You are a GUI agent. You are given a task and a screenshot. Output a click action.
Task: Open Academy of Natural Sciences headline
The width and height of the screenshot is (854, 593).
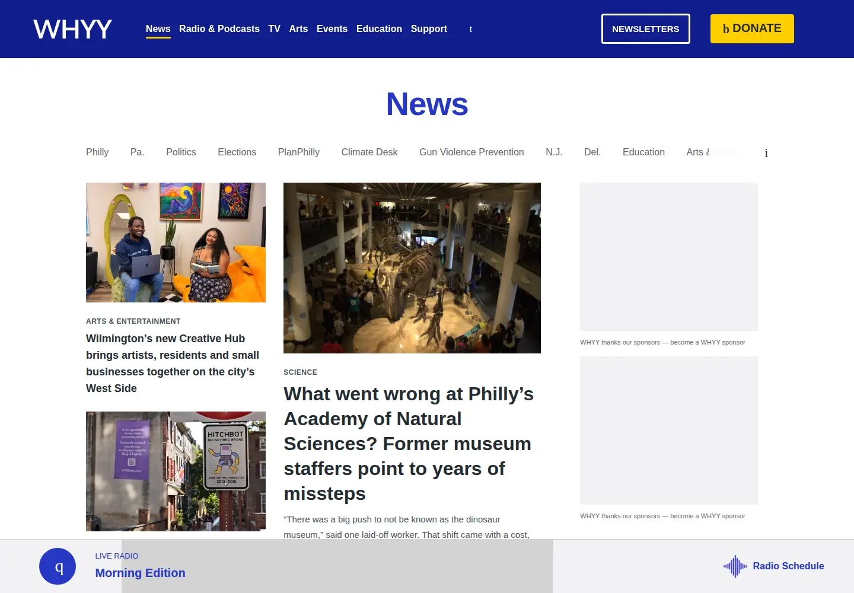pyautogui.click(x=409, y=444)
